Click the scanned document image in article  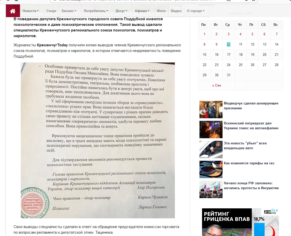pos(98,140)
